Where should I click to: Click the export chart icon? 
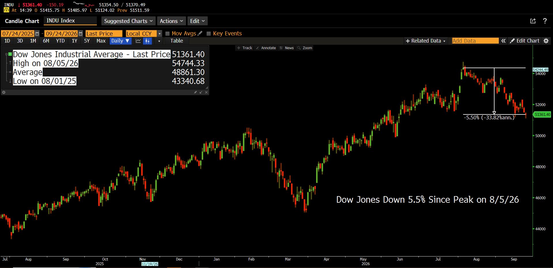(533, 21)
